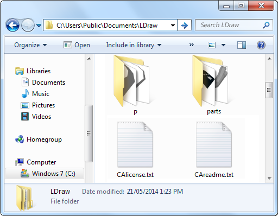Click the LDraw folder icon in details pane

[x=24, y=198]
